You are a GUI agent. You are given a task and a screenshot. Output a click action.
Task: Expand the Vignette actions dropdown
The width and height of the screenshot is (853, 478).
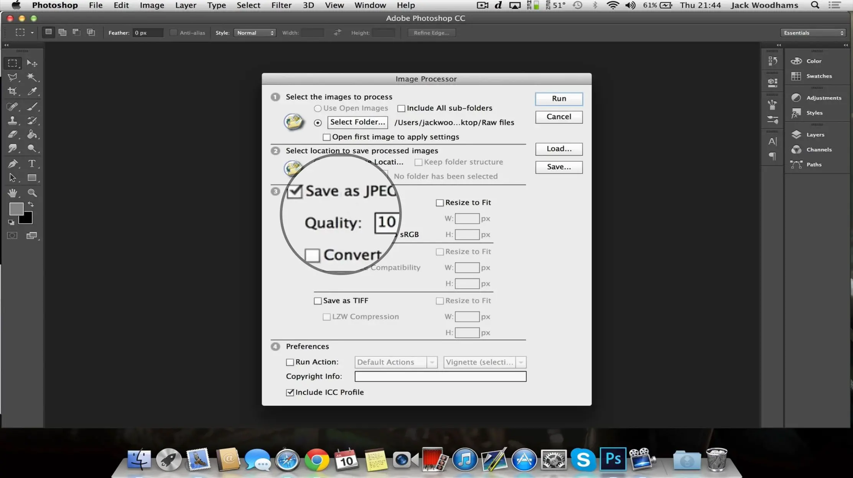click(520, 362)
